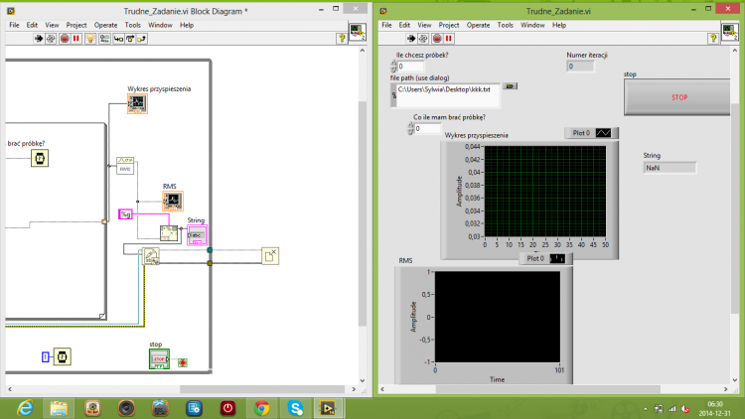Screen dimensions: 745x419
Task: Click the front panel Context Help button
Action: click(712, 39)
